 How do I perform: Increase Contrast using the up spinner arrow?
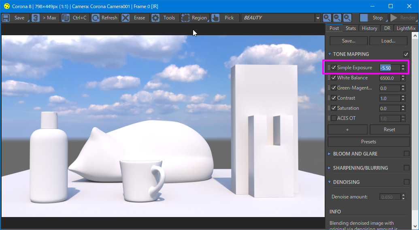[x=403, y=96]
